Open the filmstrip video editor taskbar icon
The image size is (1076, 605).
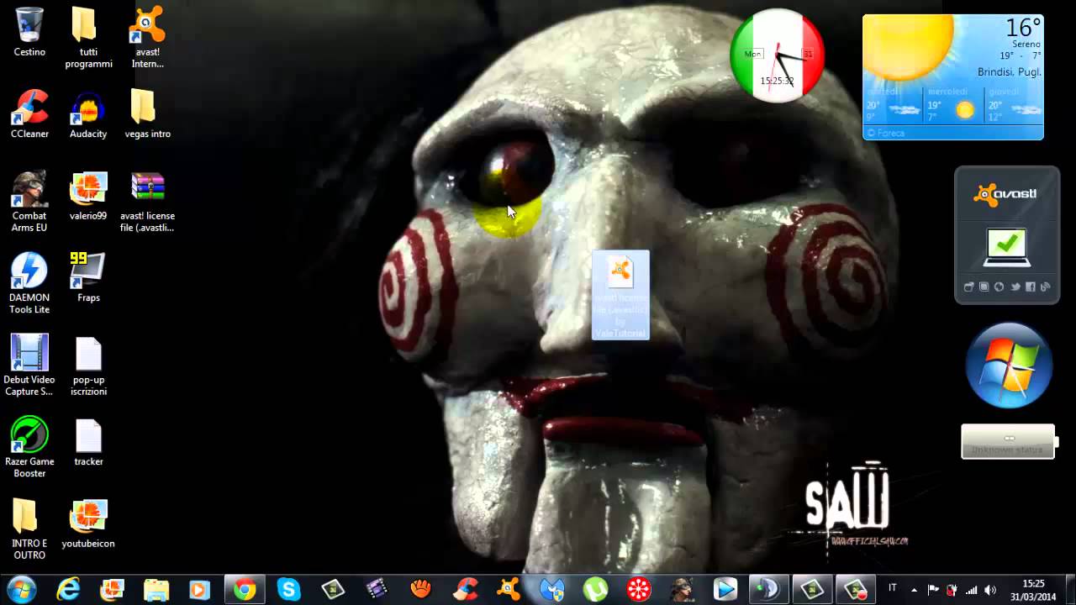[377, 590]
